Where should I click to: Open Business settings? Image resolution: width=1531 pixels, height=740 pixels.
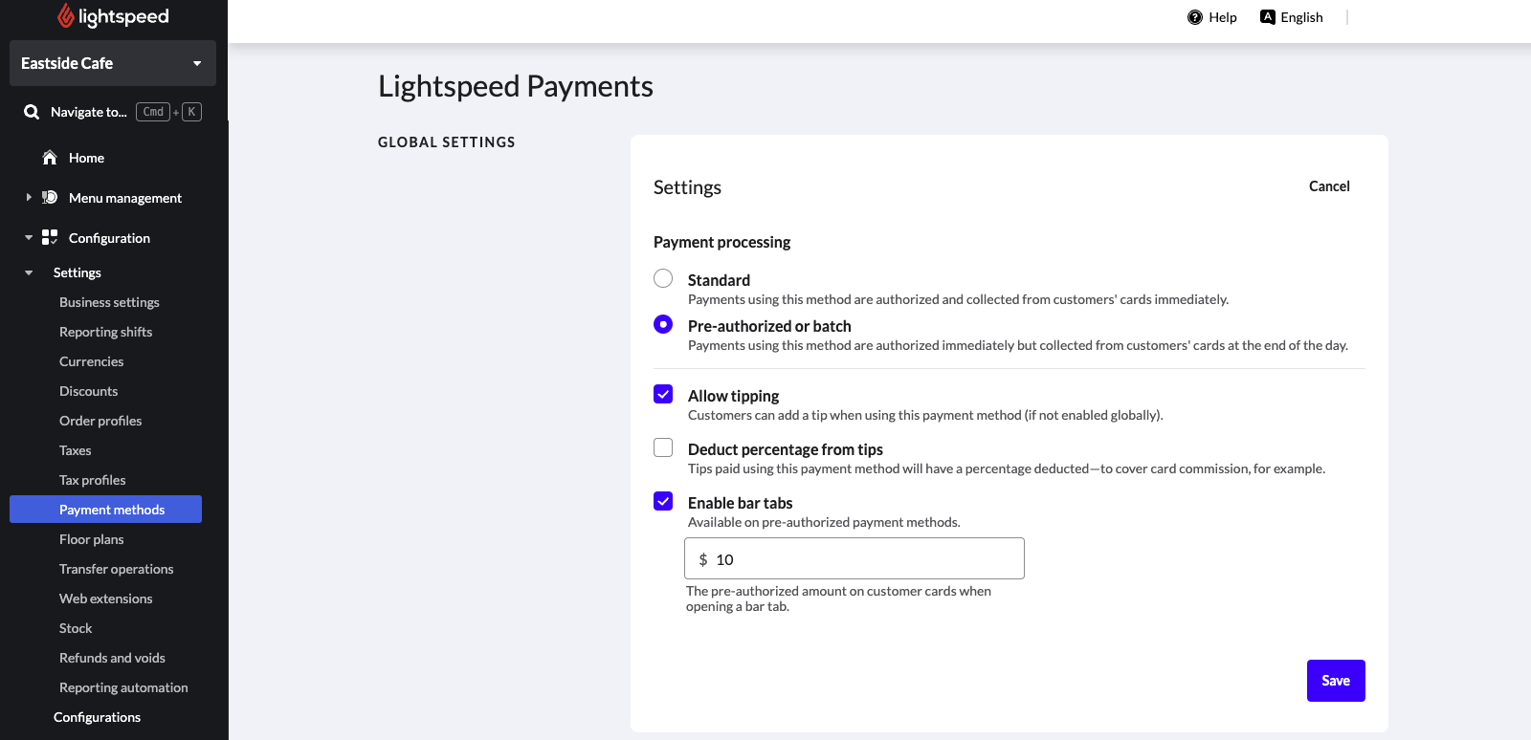[x=109, y=302]
